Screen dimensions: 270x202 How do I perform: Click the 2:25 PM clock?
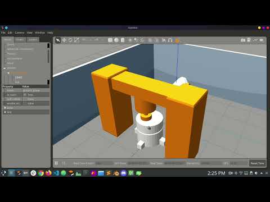click(x=216, y=173)
